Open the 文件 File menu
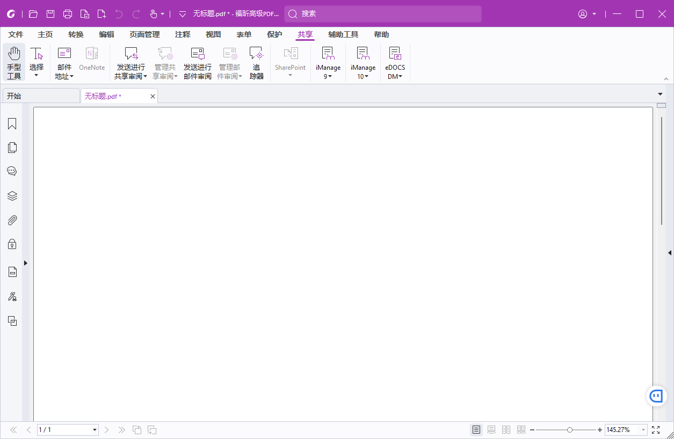The height and width of the screenshot is (439, 674). click(16, 34)
